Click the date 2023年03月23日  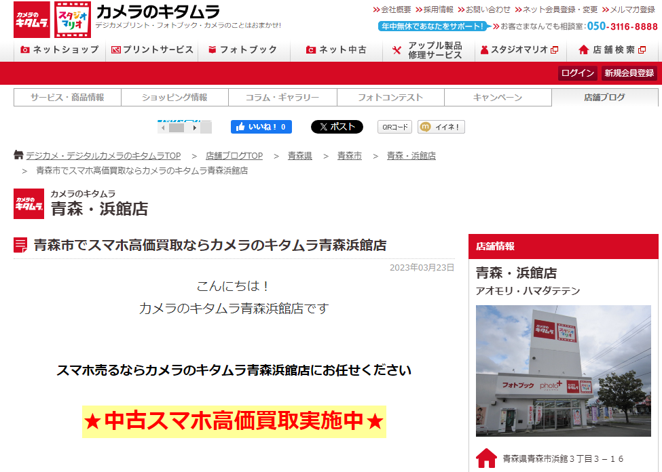coord(422,267)
